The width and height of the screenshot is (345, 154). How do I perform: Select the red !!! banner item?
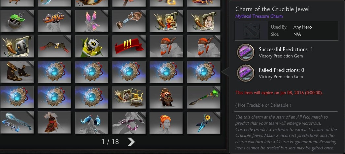[x=129, y=46]
